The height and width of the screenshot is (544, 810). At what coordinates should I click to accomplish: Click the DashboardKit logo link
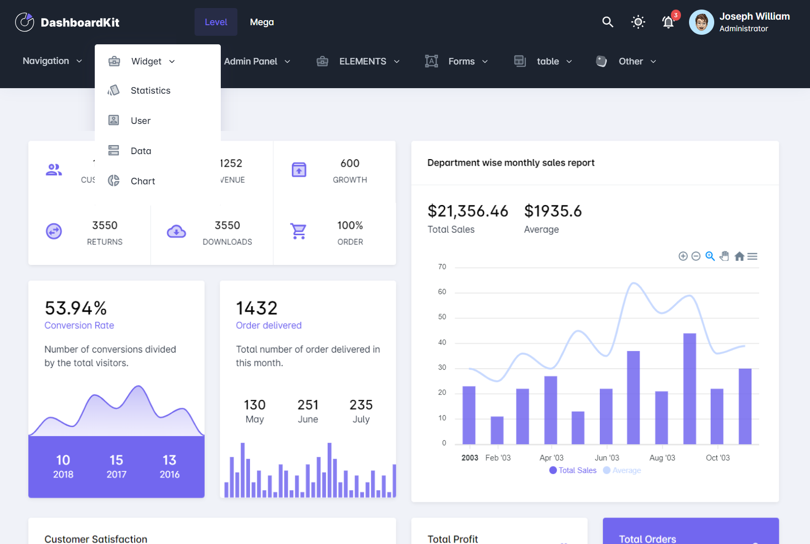(x=68, y=22)
